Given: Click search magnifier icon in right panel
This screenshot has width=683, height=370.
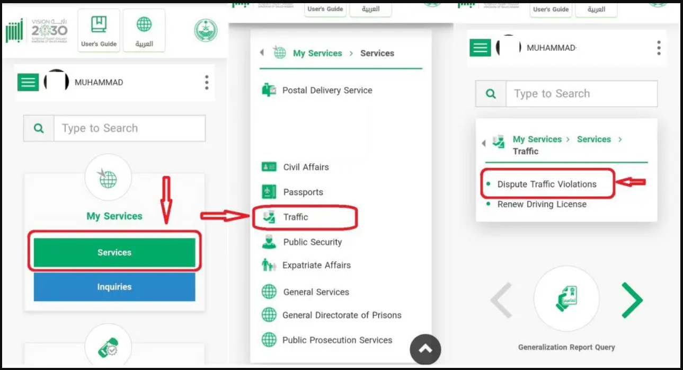Looking at the screenshot, I should tap(491, 94).
